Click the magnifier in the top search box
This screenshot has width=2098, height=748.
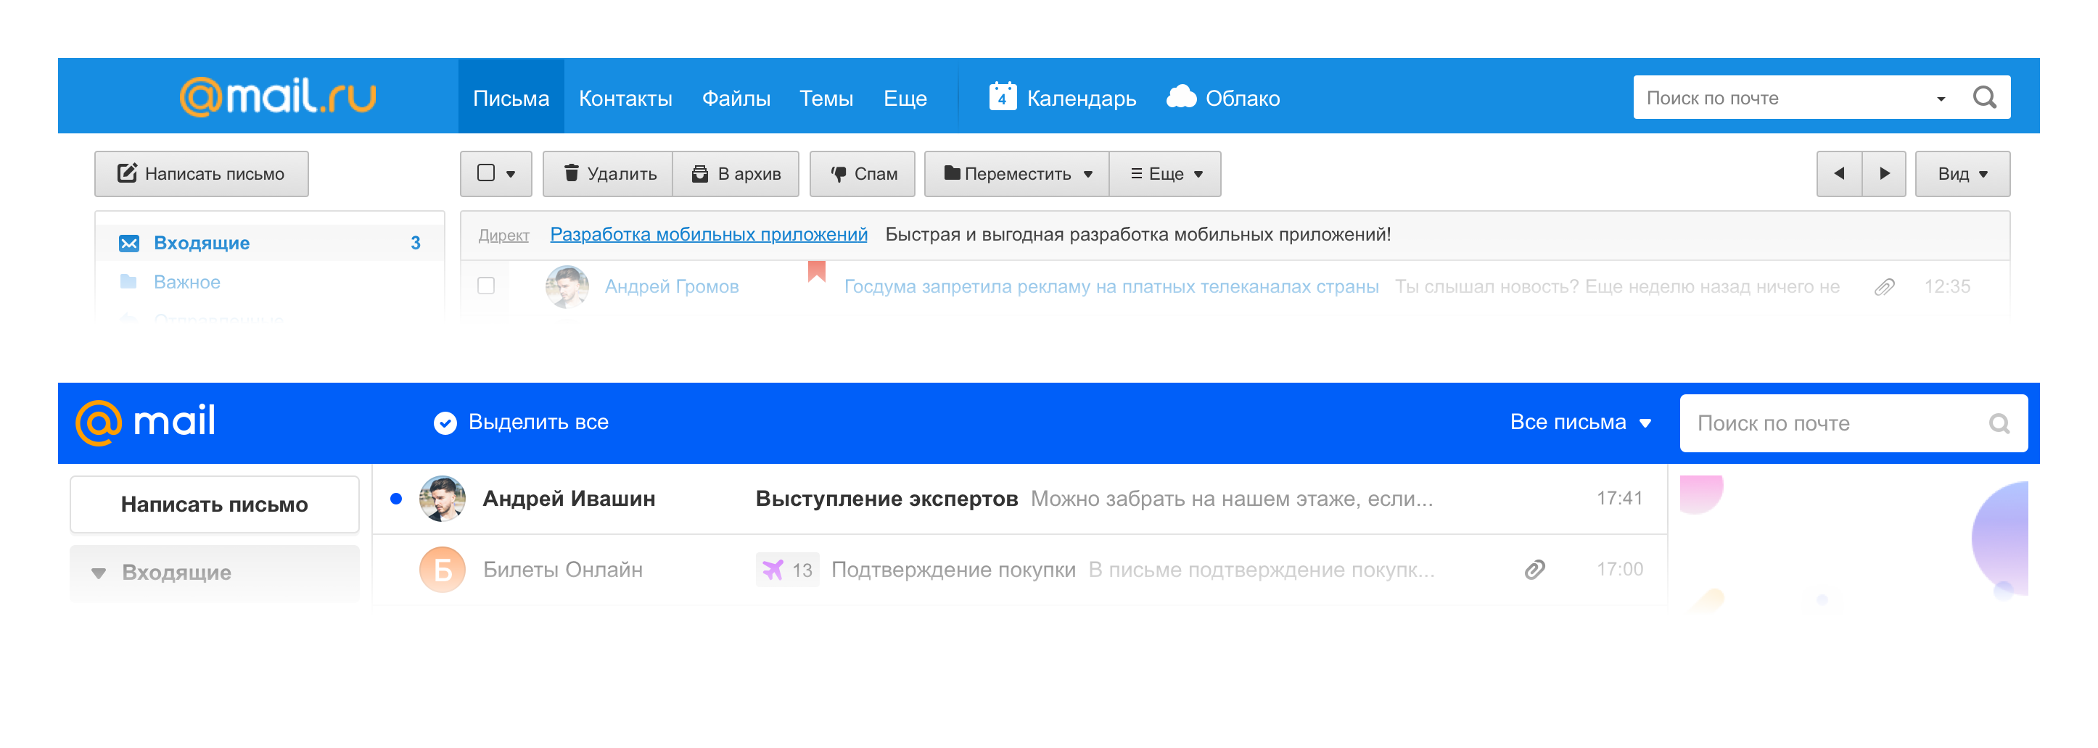point(1985,98)
